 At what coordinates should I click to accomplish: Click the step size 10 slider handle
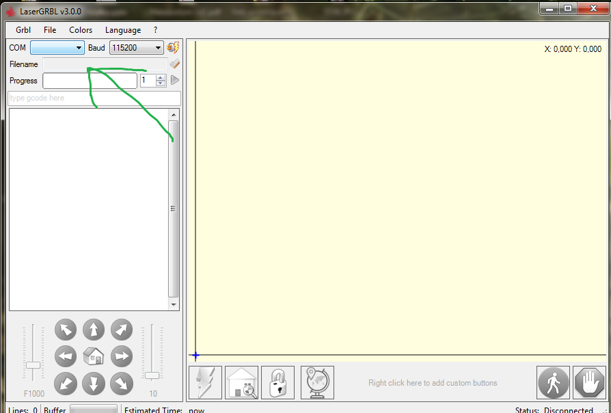[x=152, y=375]
